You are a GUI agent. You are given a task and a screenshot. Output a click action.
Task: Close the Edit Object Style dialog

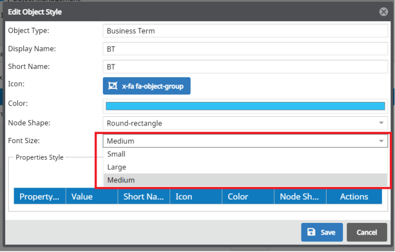(x=384, y=11)
